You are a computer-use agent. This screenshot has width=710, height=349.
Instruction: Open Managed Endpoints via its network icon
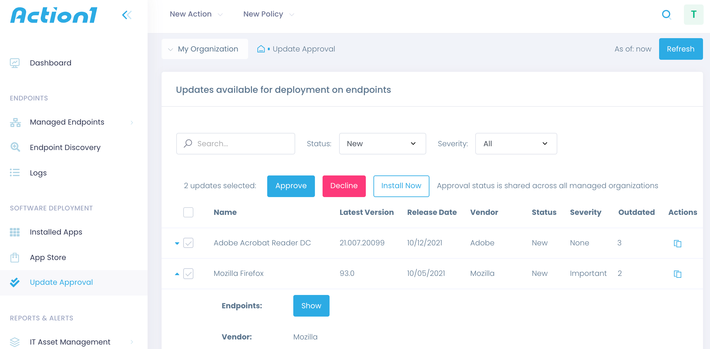[x=15, y=122]
